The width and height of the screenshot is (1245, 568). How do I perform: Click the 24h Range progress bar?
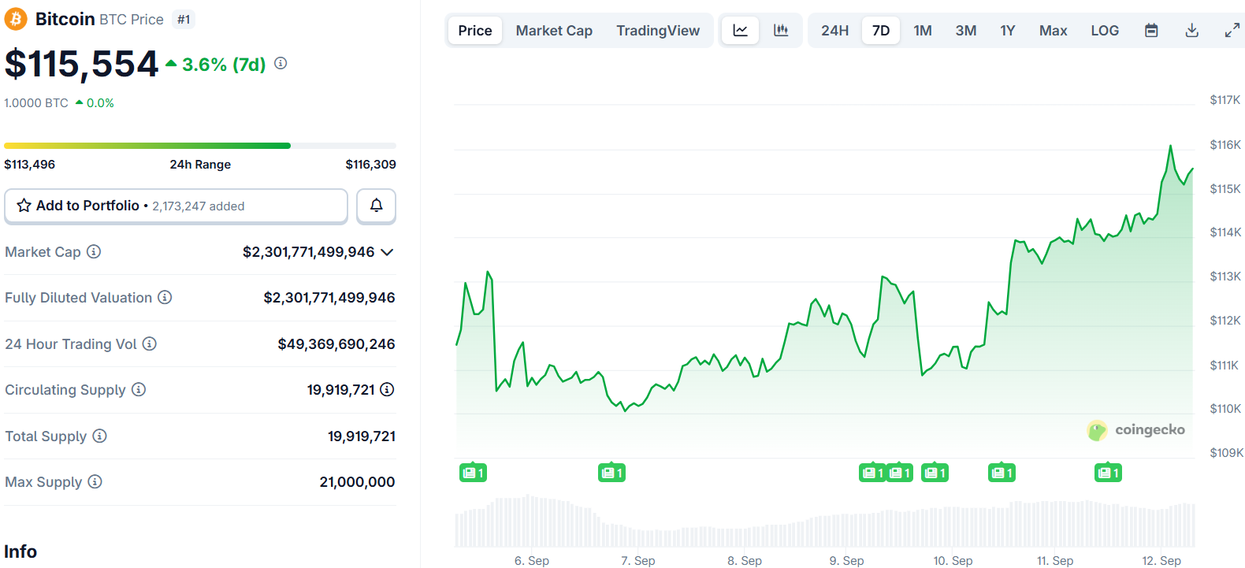[x=200, y=146]
